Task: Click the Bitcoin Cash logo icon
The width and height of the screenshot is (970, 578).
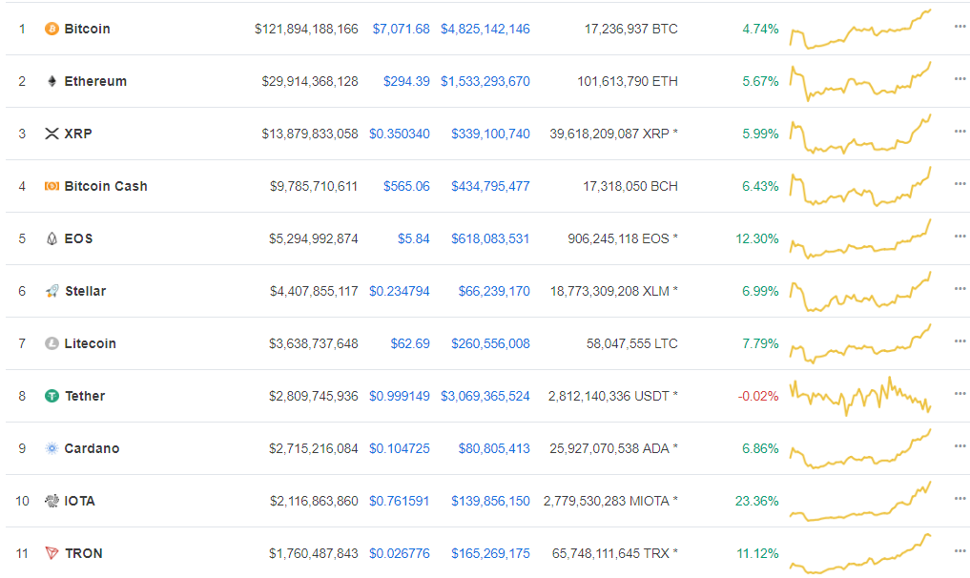Action: click(x=52, y=186)
